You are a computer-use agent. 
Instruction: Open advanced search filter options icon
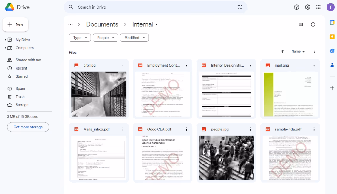(240, 7)
